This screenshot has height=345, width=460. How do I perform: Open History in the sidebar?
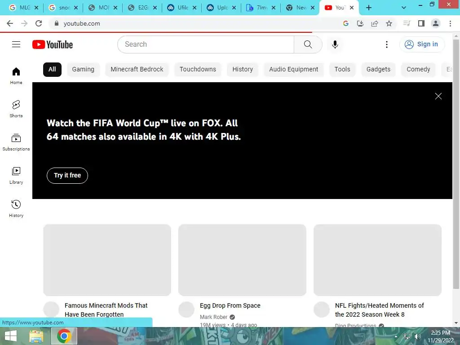(16, 208)
